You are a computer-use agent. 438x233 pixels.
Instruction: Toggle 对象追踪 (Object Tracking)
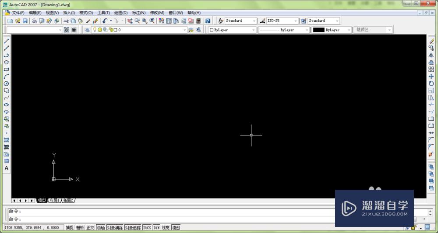click(133, 228)
